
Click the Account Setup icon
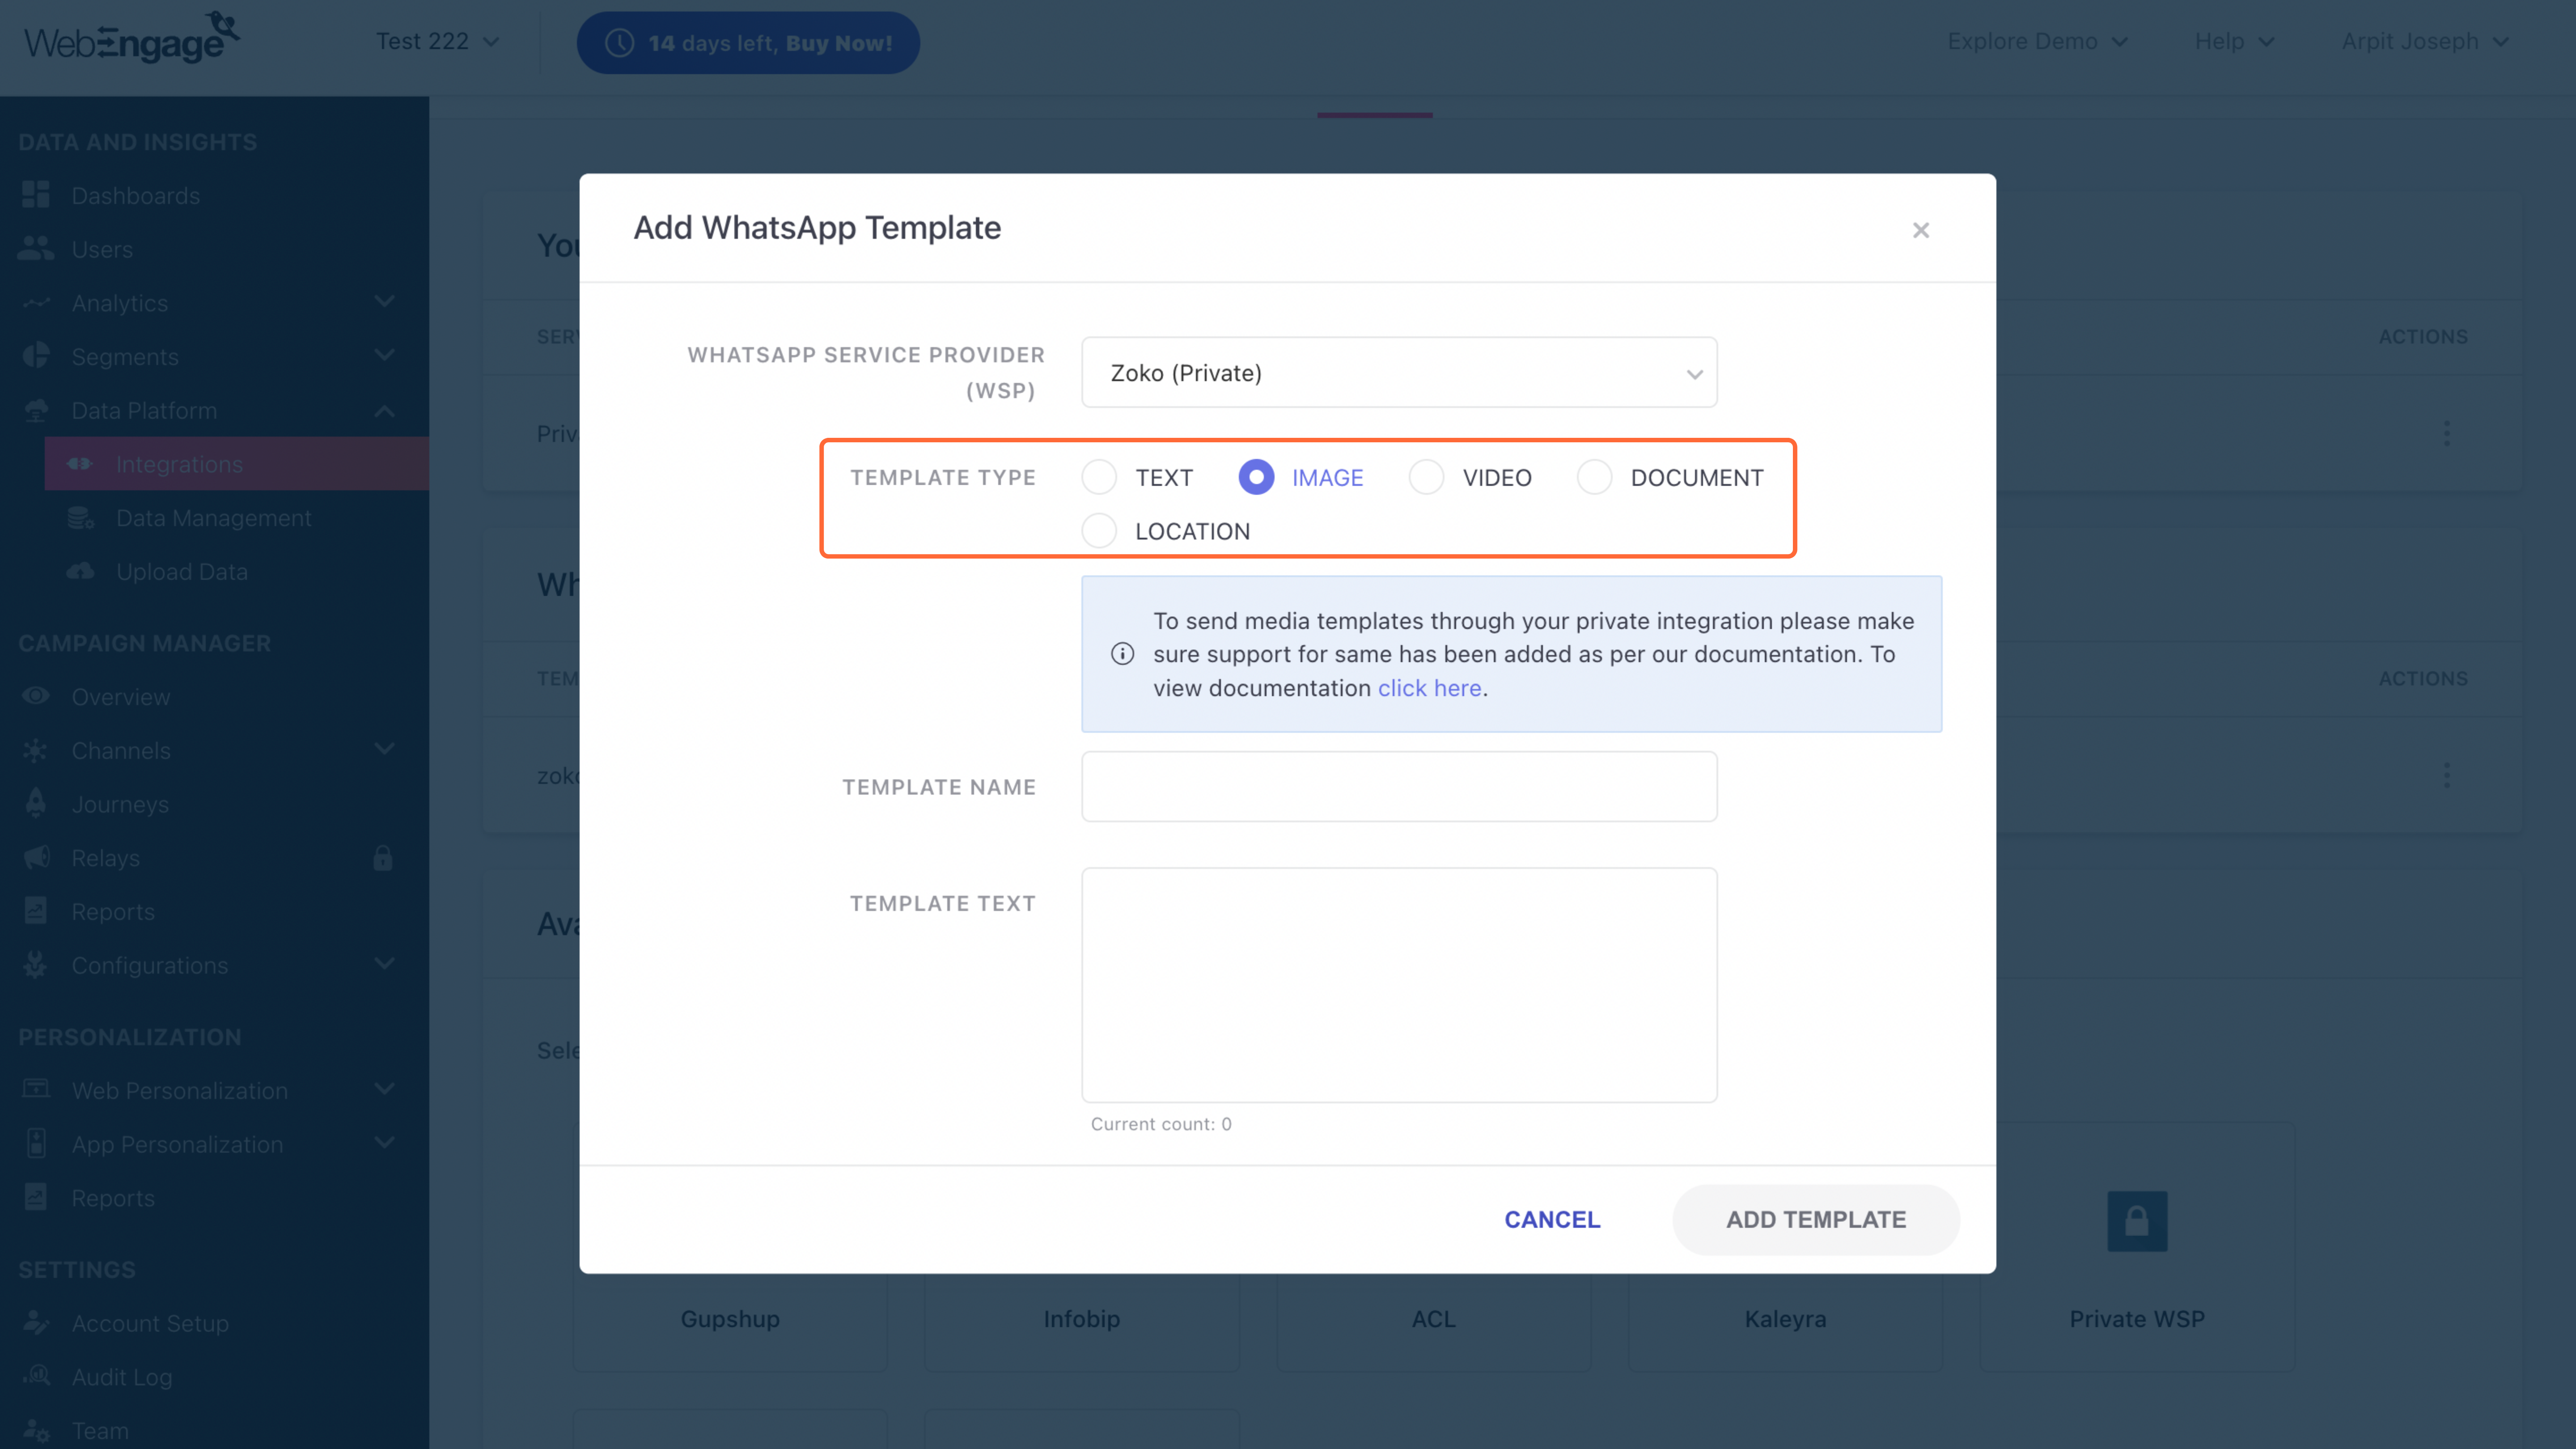[36, 1322]
